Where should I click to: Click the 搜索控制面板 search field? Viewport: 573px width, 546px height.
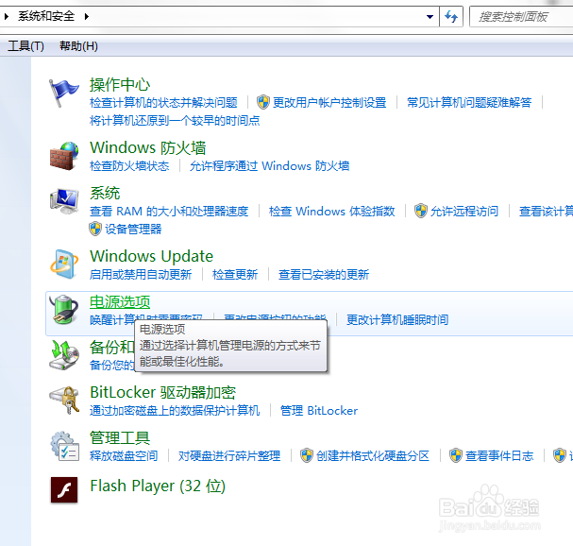pos(521,16)
